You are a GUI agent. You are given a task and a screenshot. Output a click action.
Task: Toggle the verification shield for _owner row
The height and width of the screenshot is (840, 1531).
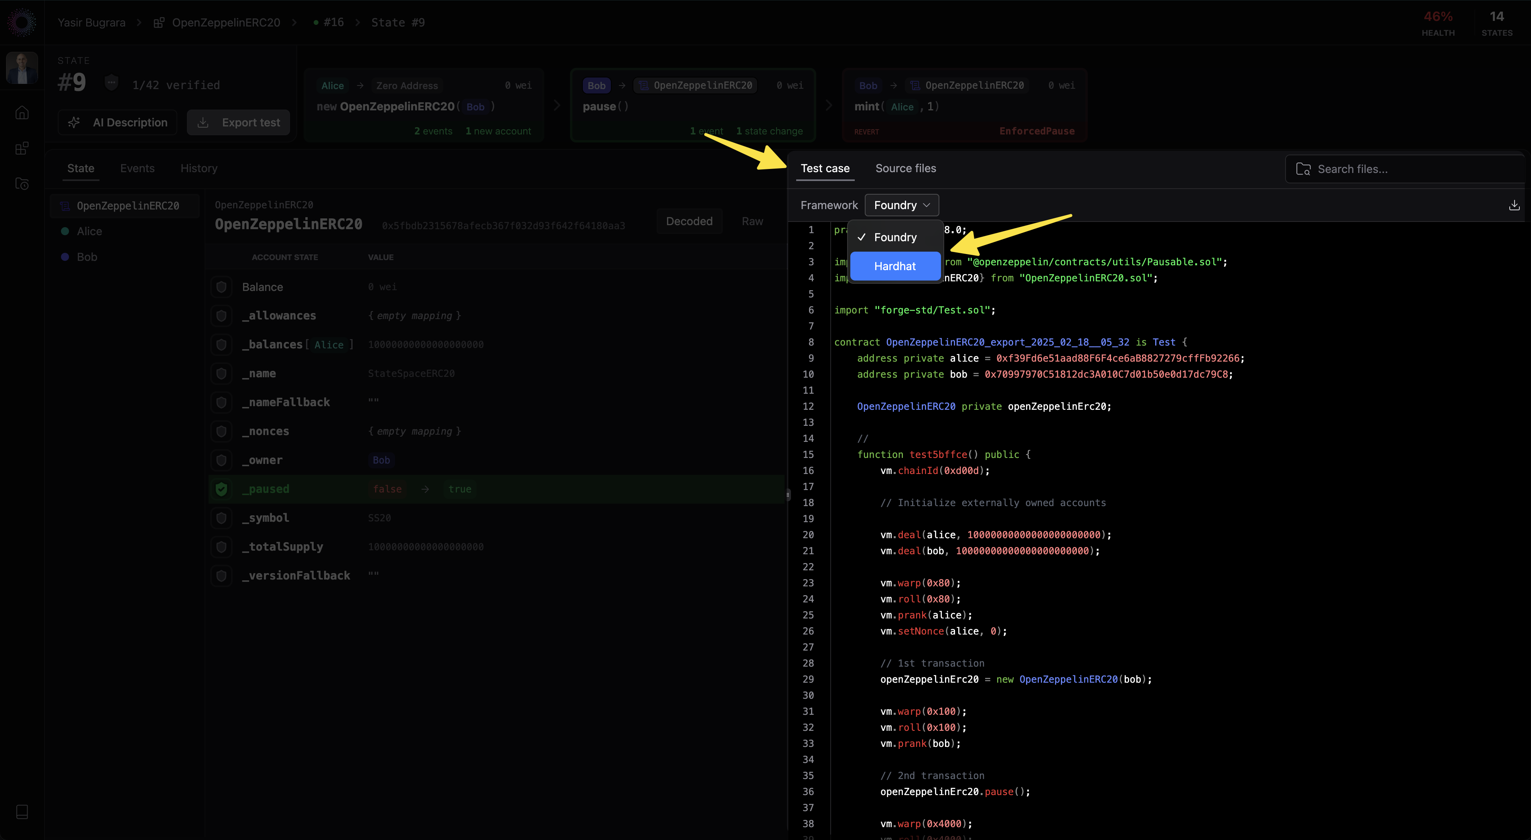(x=221, y=460)
